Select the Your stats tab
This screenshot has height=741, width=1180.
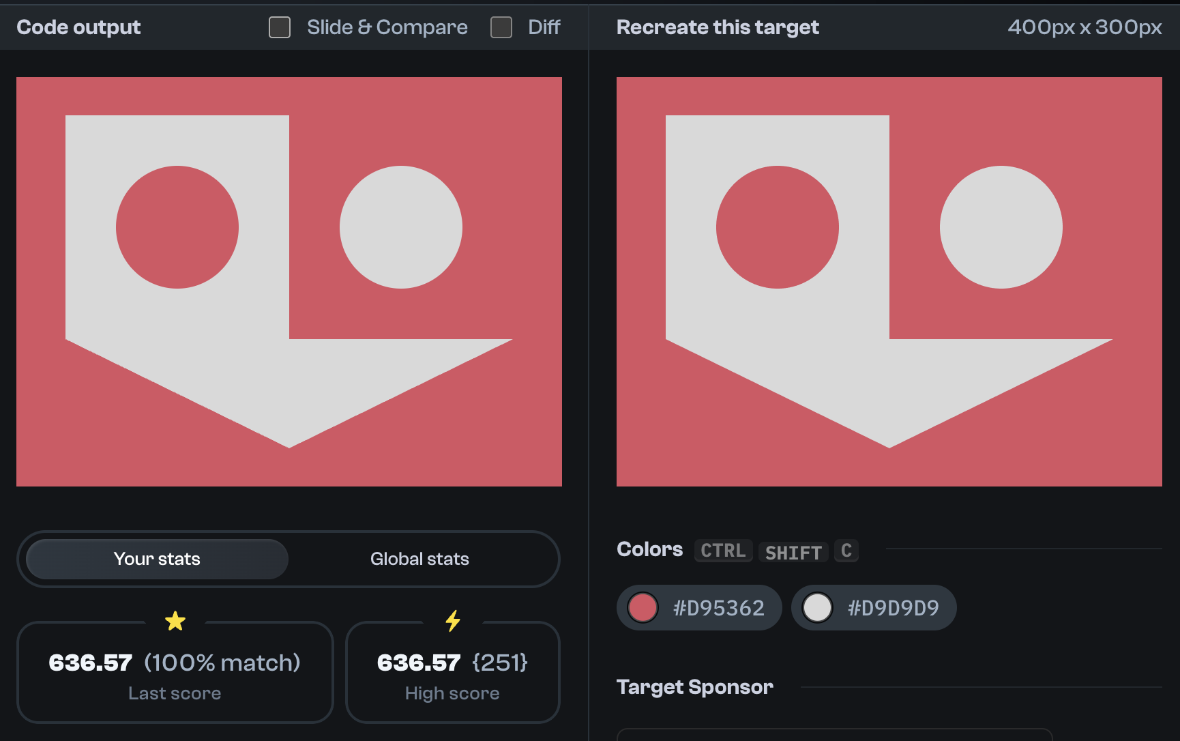[x=156, y=559]
